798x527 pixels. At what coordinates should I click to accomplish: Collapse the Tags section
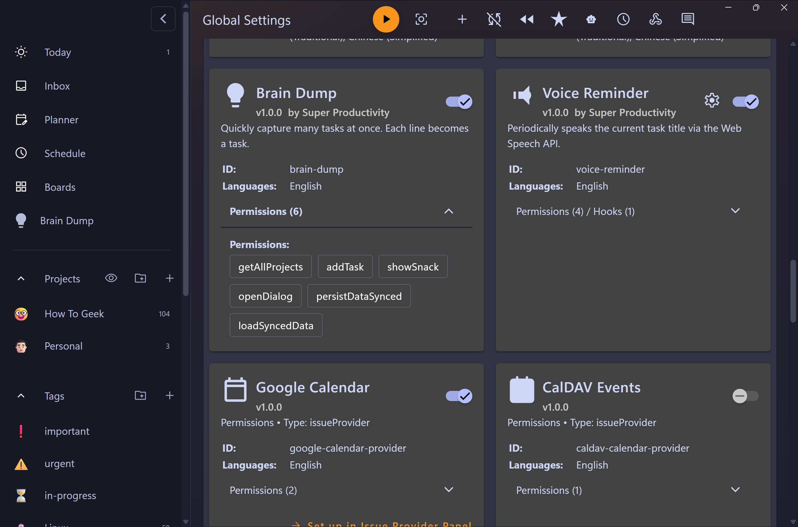click(x=21, y=396)
